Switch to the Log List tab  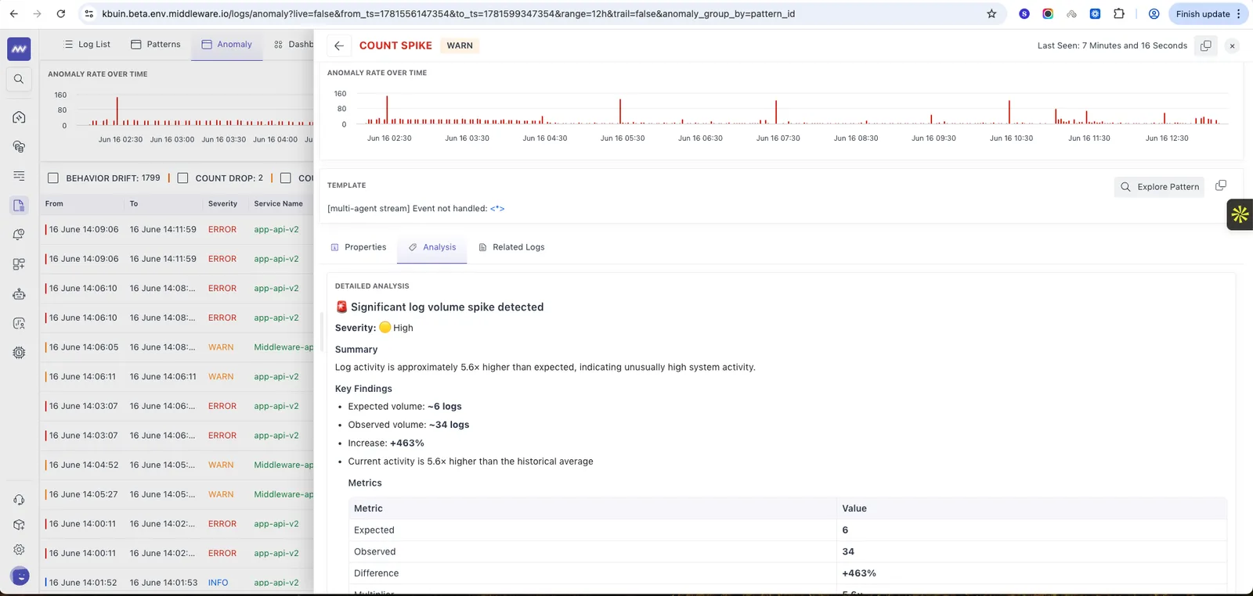[87, 45]
